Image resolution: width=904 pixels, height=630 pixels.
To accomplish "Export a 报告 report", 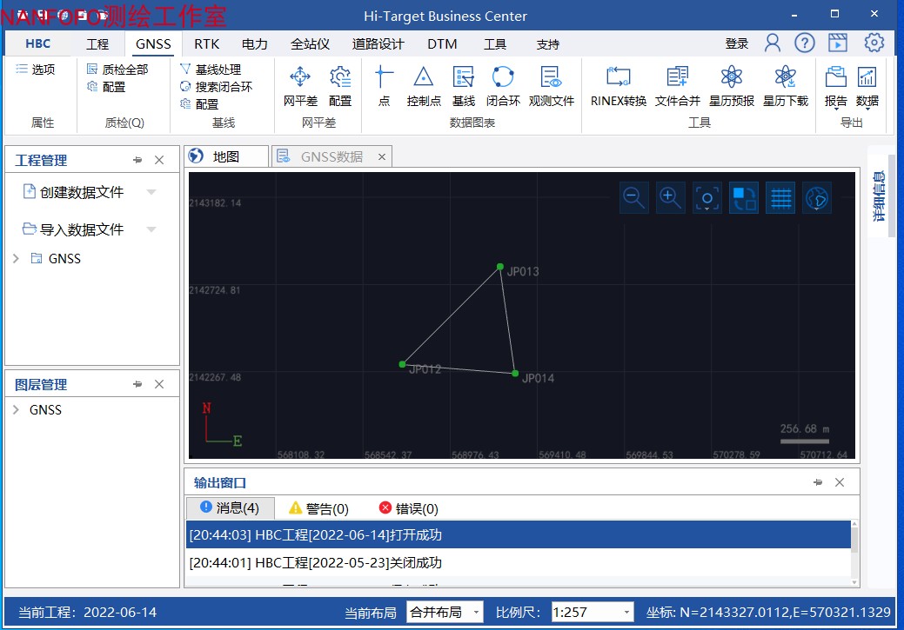I will click(x=835, y=87).
